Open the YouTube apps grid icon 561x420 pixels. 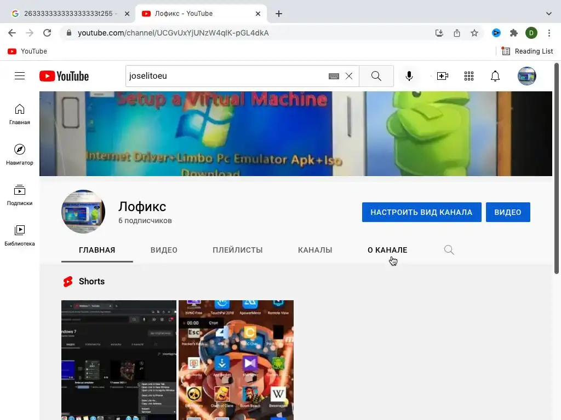point(469,76)
